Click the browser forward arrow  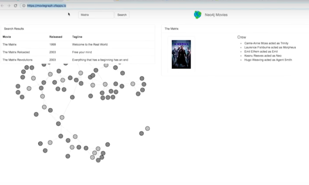9,6
